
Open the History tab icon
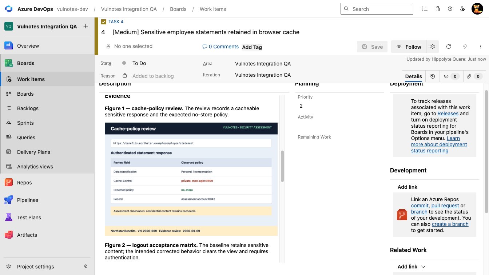(x=433, y=76)
